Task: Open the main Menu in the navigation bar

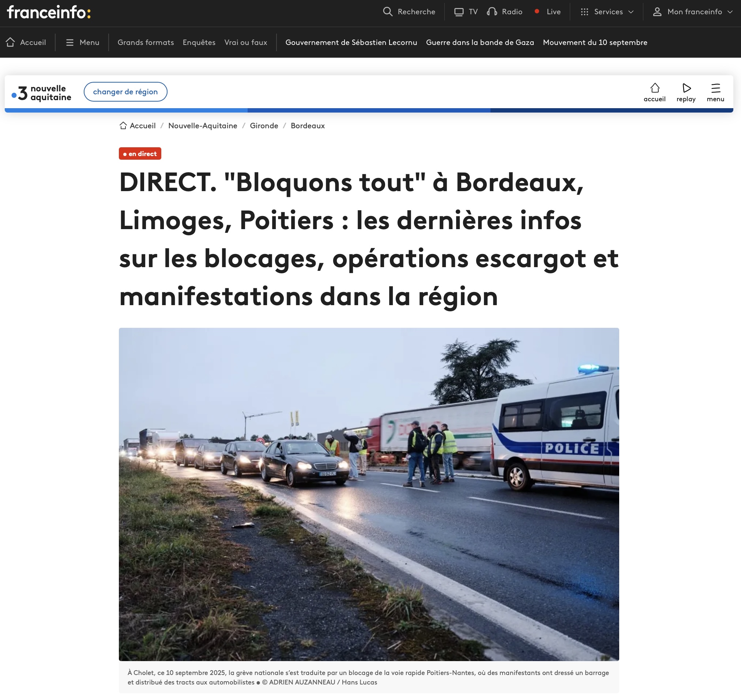Action: [x=82, y=42]
